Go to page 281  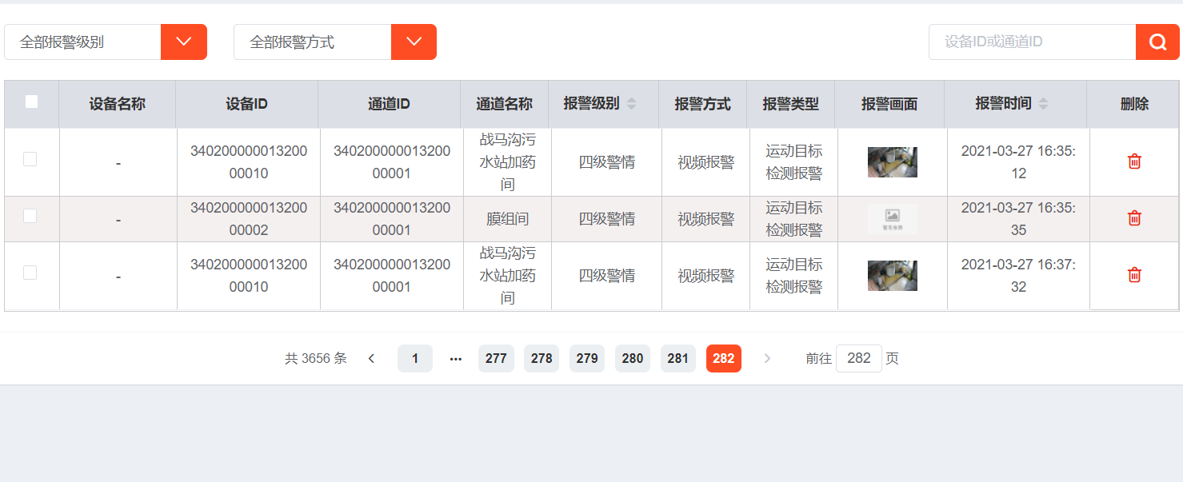[678, 358]
